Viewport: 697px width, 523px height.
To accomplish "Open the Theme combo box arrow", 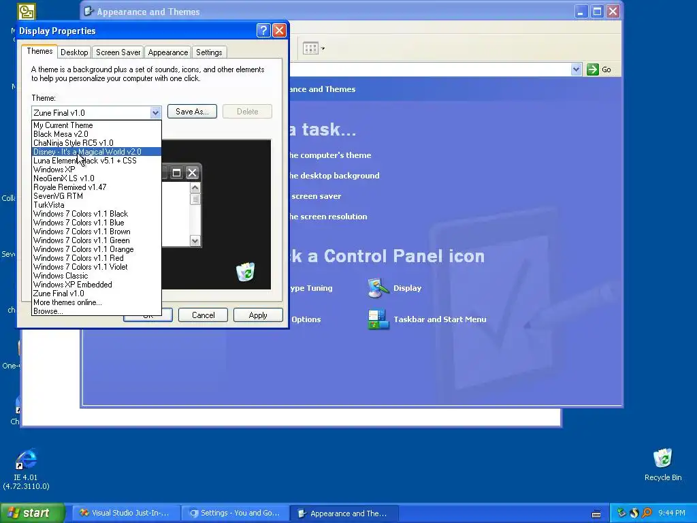I will pos(155,112).
